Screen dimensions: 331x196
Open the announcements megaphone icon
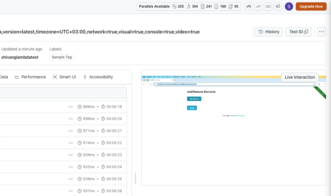(278, 6)
